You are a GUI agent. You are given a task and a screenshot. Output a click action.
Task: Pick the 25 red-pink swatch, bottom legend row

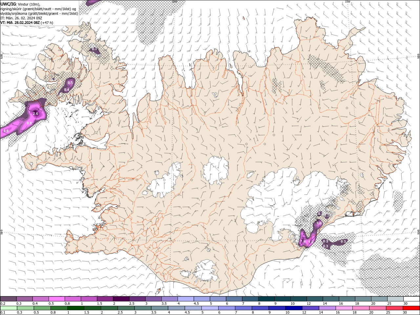pos(394,308)
